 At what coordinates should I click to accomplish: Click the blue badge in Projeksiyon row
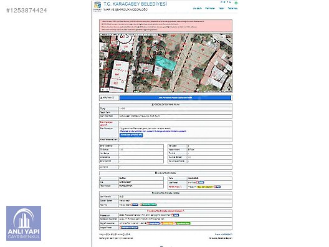tap(175, 215)
